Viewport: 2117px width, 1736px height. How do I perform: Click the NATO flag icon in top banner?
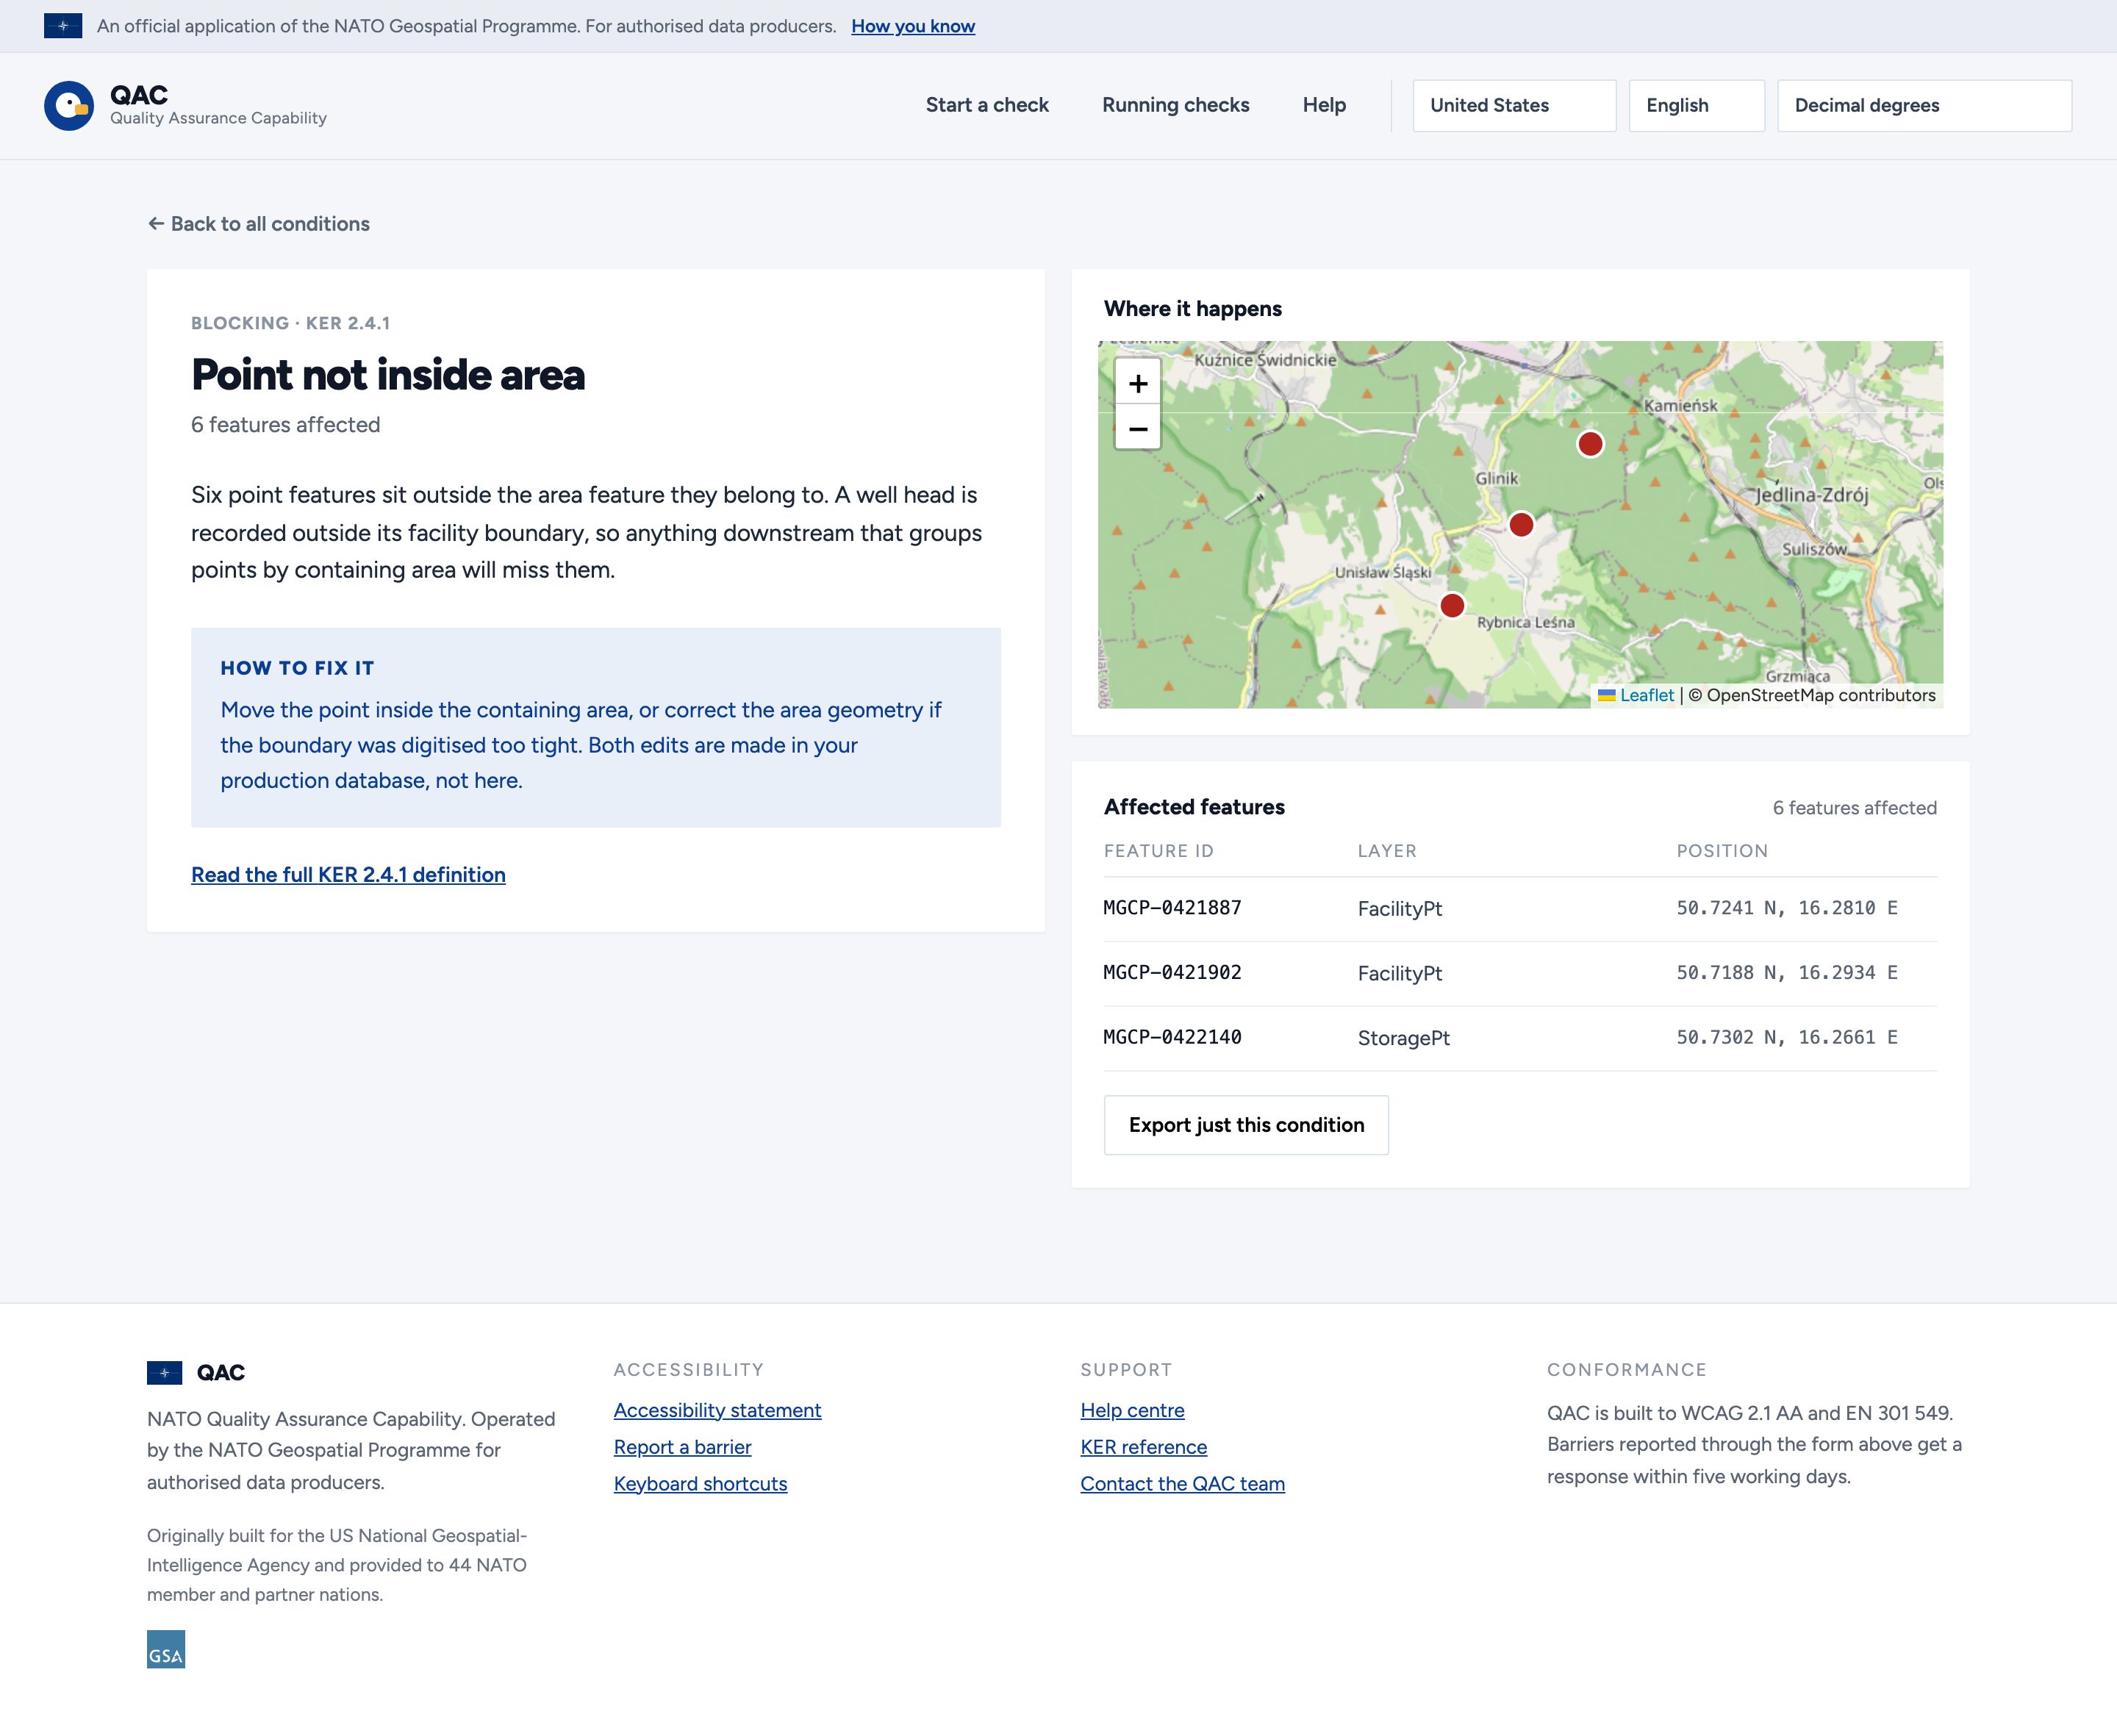[63, 26]
